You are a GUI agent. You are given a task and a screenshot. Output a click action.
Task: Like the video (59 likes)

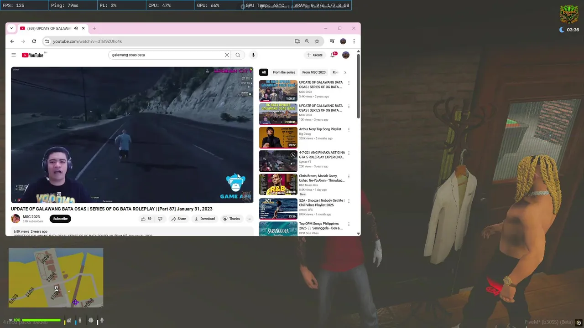[146, 219]
